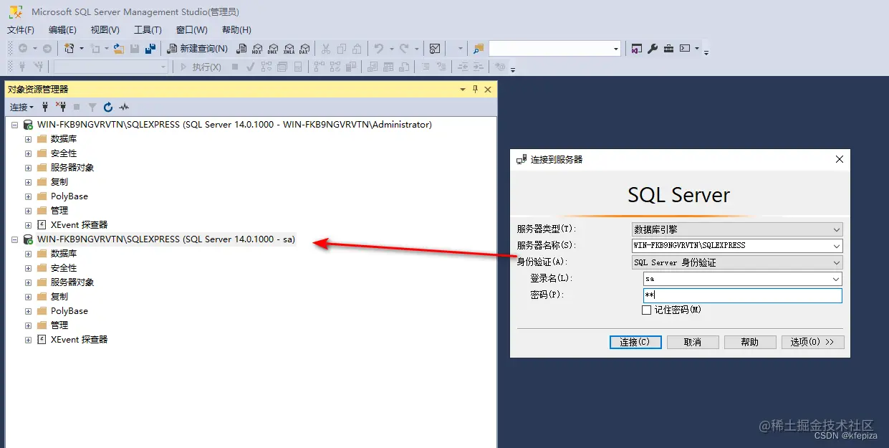Expand 安全性 under the sa connection
The height and width of the screenshot is (448, 889).
coord(28,268)
